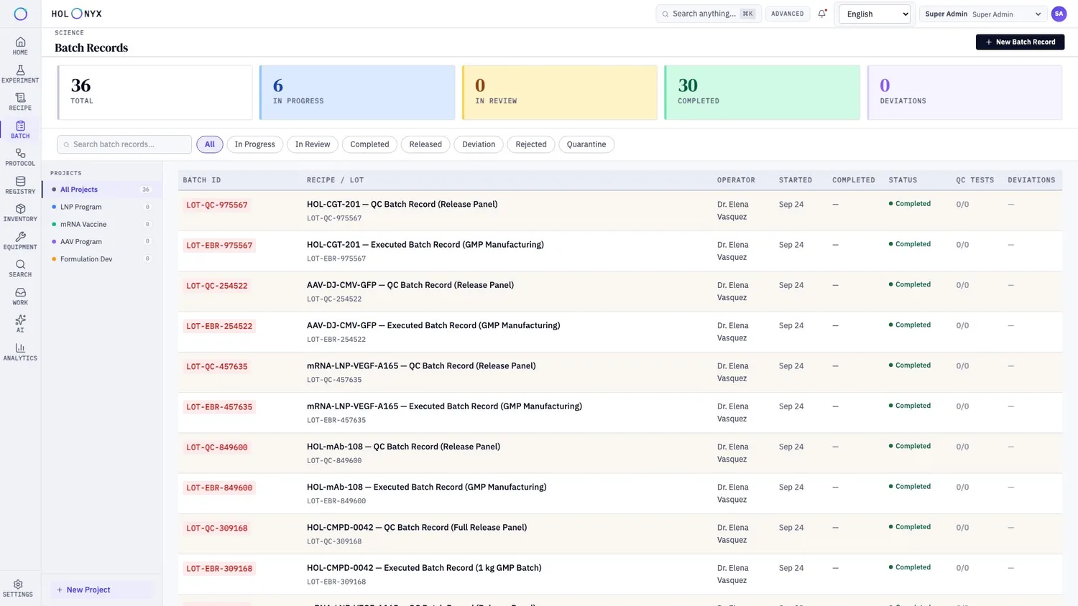Open the Search sidebar icon

[x=20, y=269]
